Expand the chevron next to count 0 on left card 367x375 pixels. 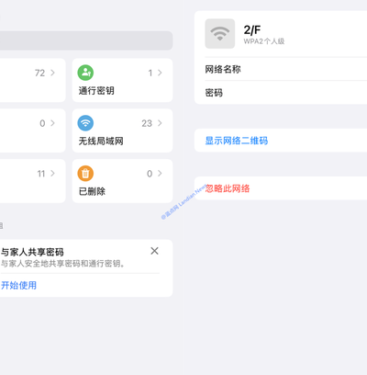(x=52, y=123)
